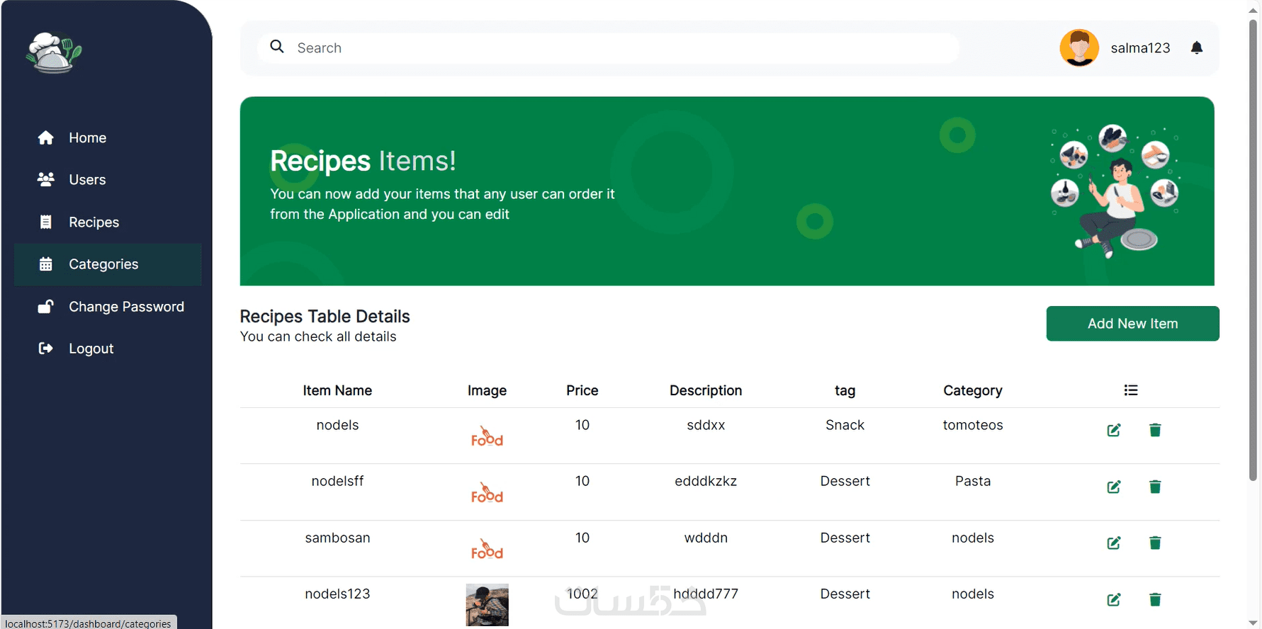This screenshot has height=629, width=1262.
Task: Click edit icon for nodels123
Action: point(1114,599)
